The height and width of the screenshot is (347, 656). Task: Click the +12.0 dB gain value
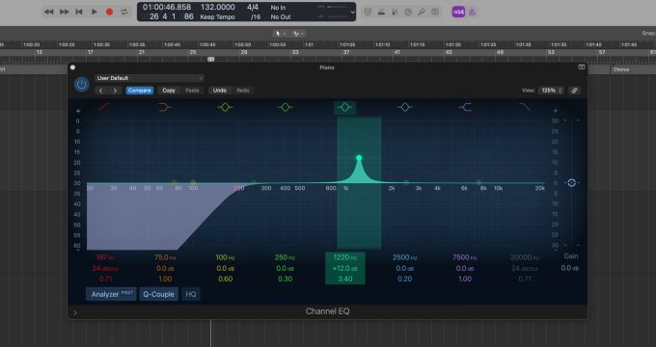coord(345,268)
